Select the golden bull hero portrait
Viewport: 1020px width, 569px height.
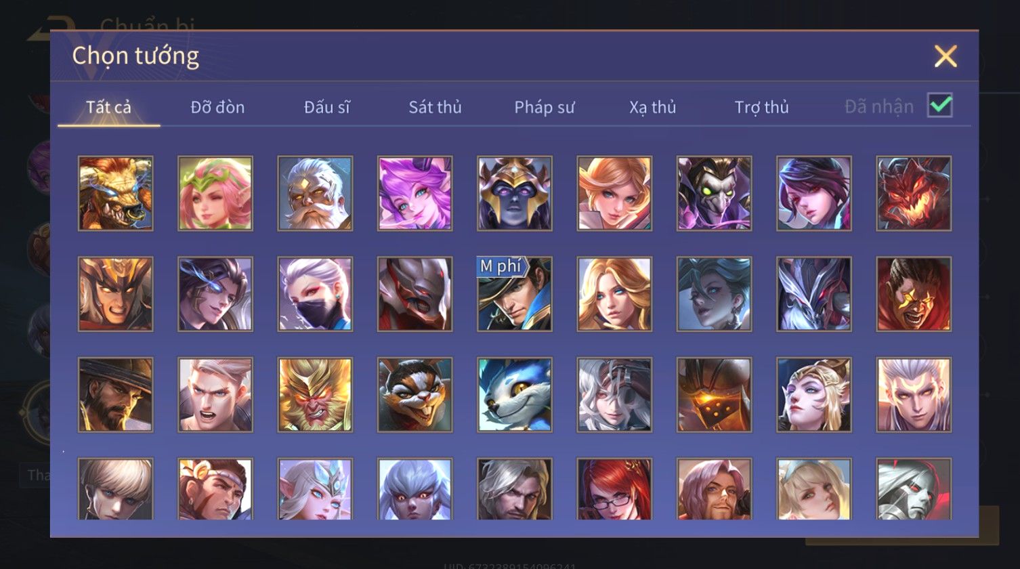click(x=115, y=194)
